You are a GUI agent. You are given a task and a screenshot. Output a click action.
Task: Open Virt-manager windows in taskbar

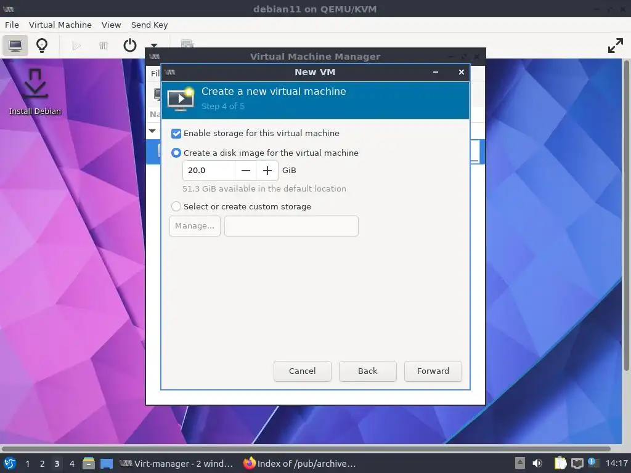[x=177, y=464]
